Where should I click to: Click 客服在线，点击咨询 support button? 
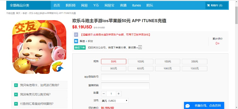204,105
